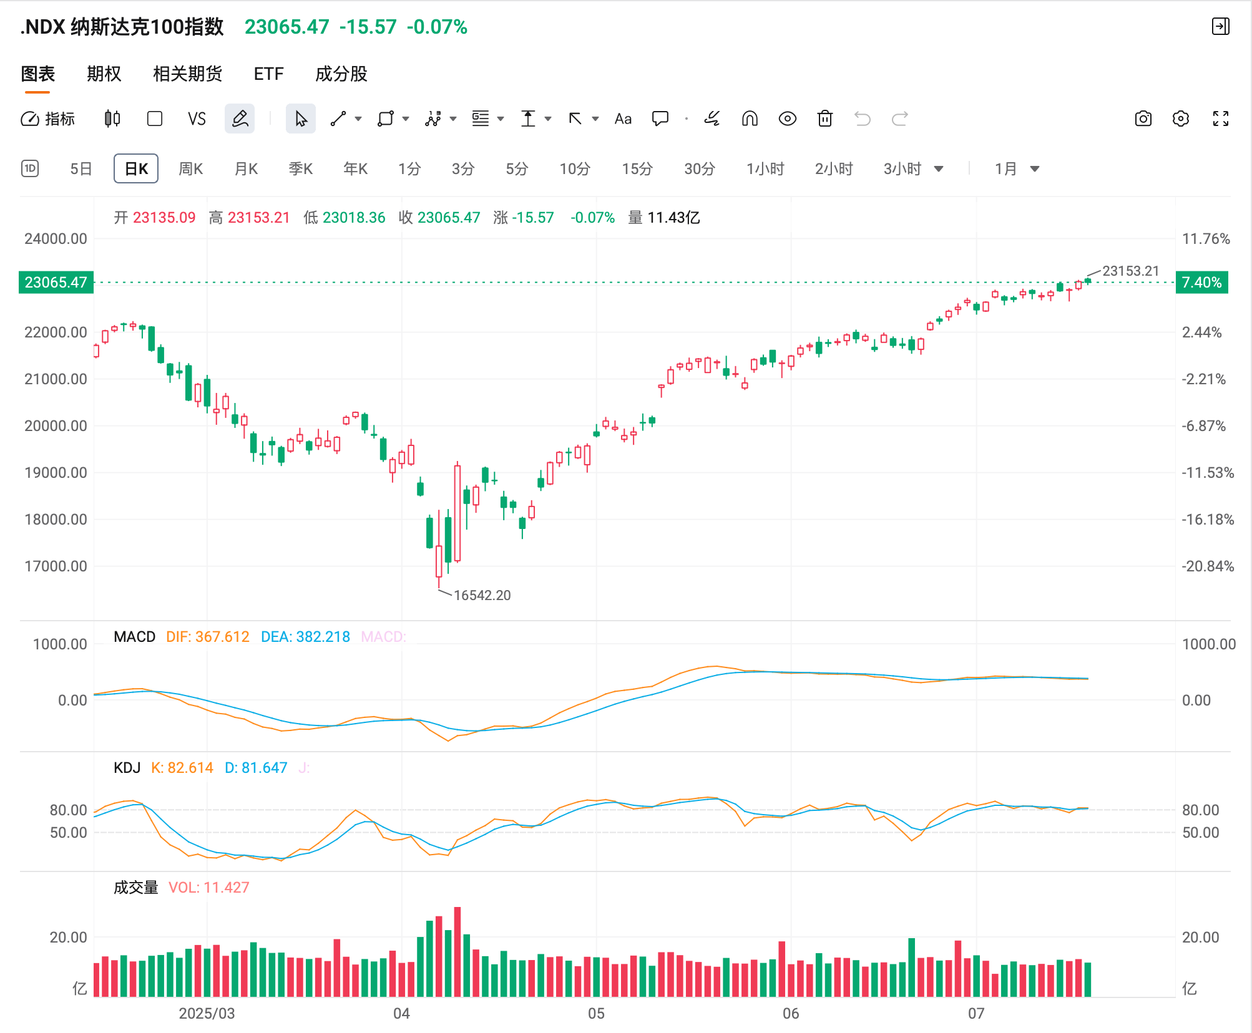
Task: Open chart settings gear
Action: [1181, 119]
